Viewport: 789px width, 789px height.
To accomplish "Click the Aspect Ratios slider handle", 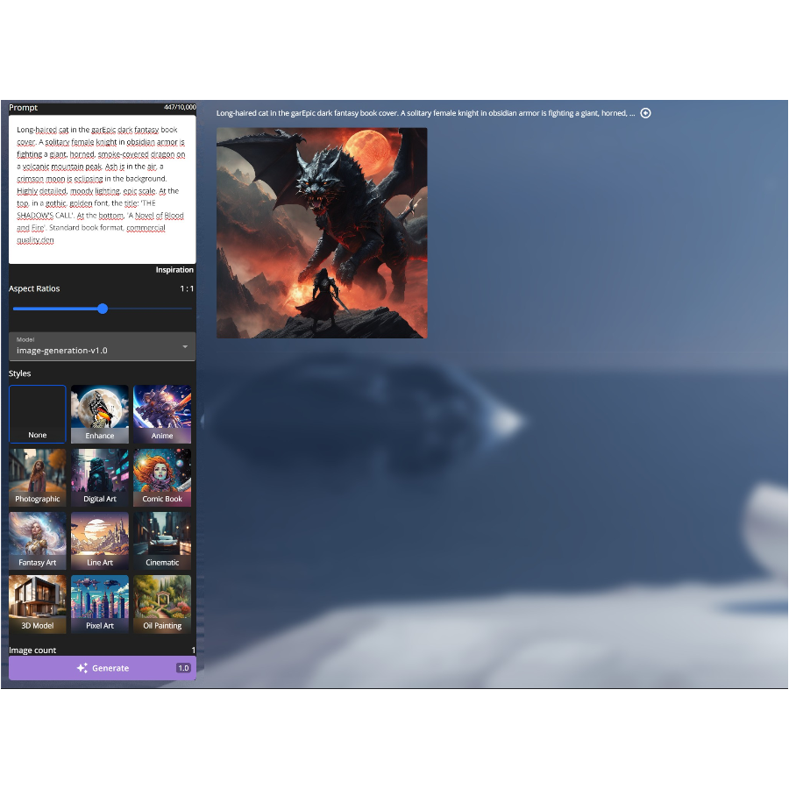I will [x=103, y=309].
